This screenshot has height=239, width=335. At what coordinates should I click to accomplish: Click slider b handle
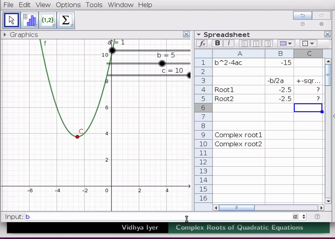[162, 64]
